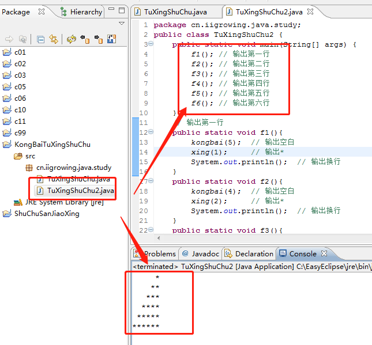Click the package icon beside cn.iigrowing.java.study
This screenshot has width=372, height=345.
pos(29,168)
